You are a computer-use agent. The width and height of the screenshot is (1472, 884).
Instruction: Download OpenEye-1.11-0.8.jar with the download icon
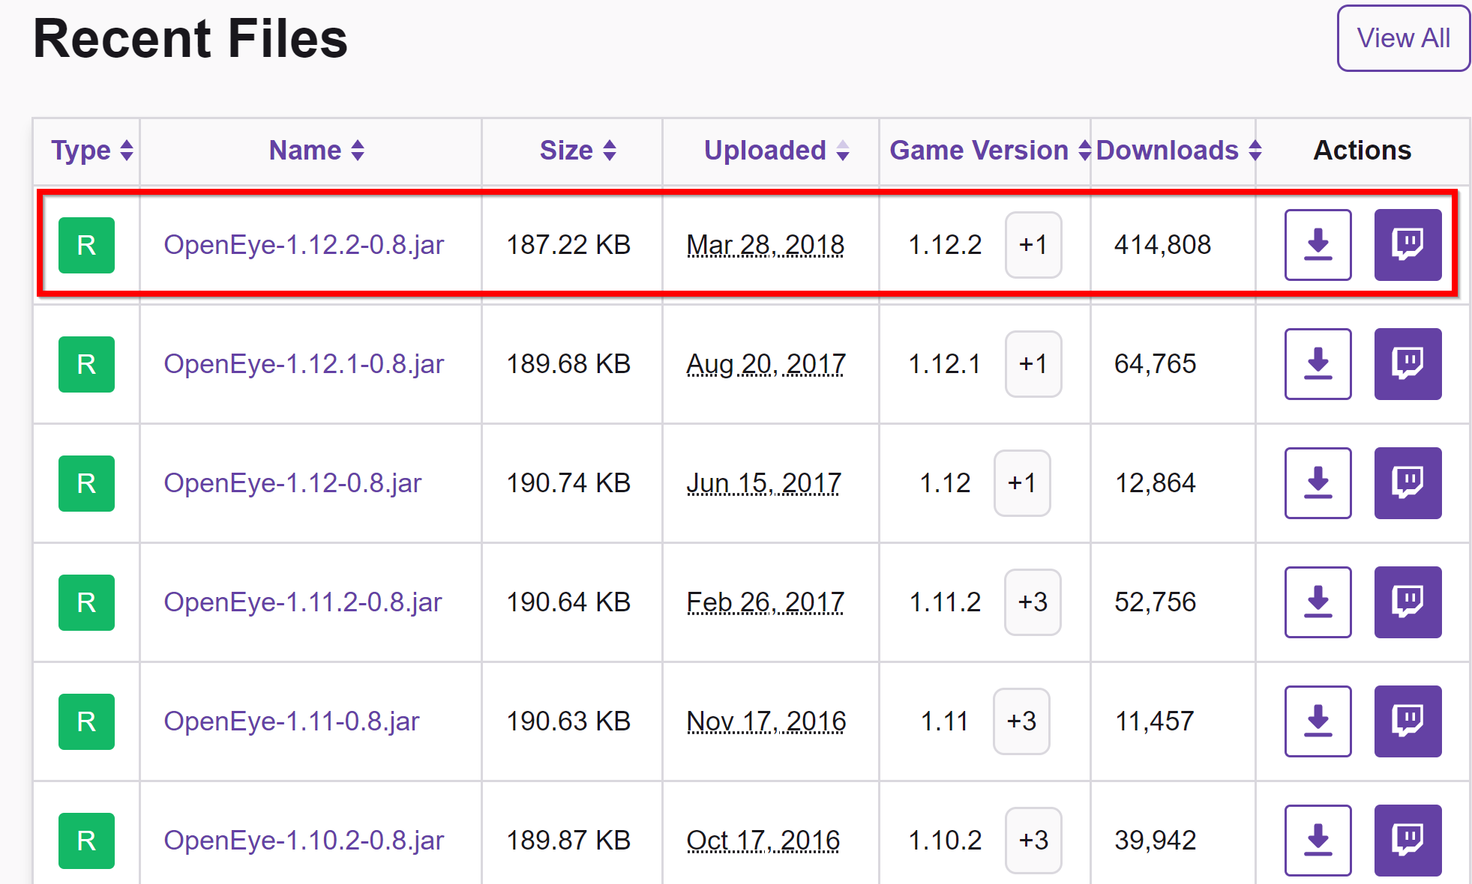pyautogui.click(x=1318, y=721)
